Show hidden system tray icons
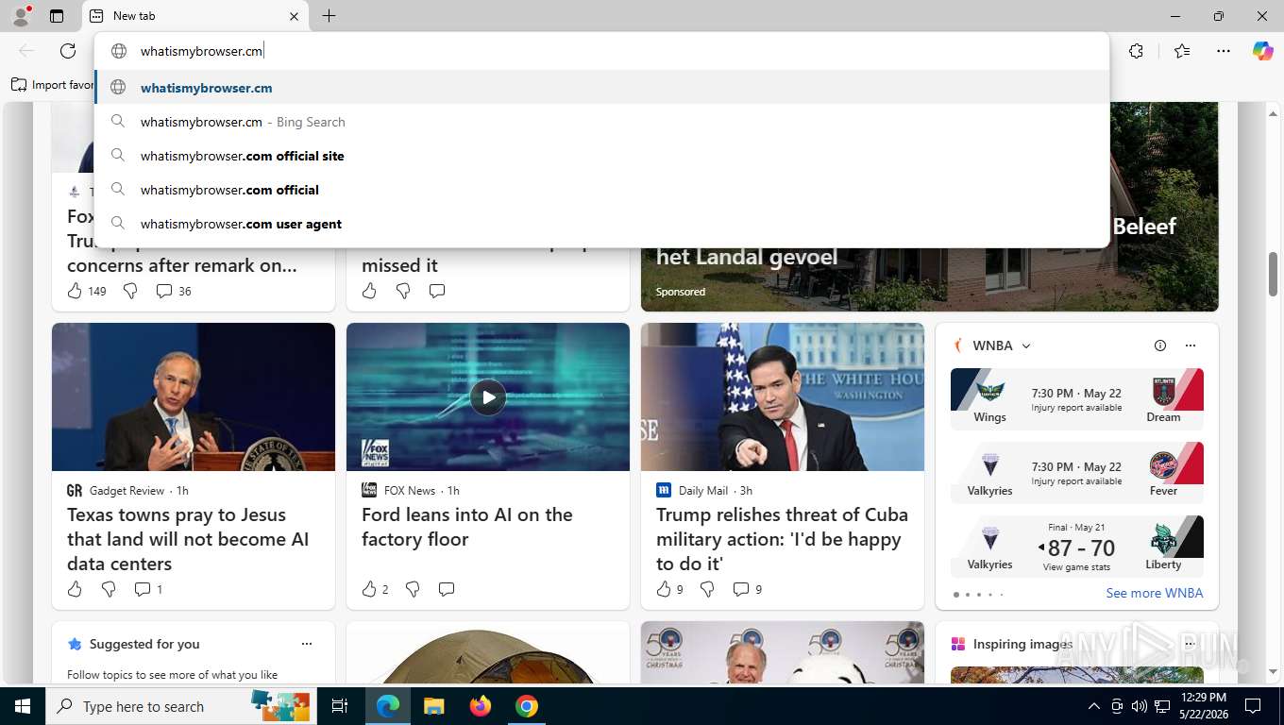The width and height of the screenshot is (1284, 725). 1094,706
